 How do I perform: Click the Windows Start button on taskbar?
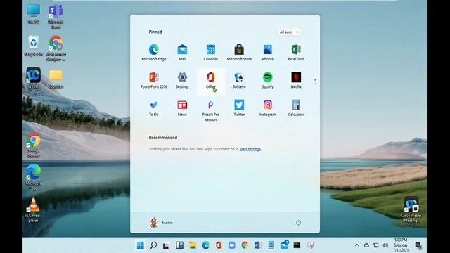[x=141, y=245]
